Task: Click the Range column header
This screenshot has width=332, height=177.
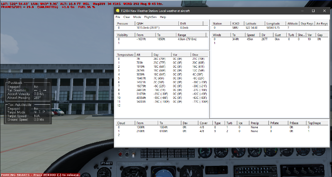Action: (x=191, y=35)
